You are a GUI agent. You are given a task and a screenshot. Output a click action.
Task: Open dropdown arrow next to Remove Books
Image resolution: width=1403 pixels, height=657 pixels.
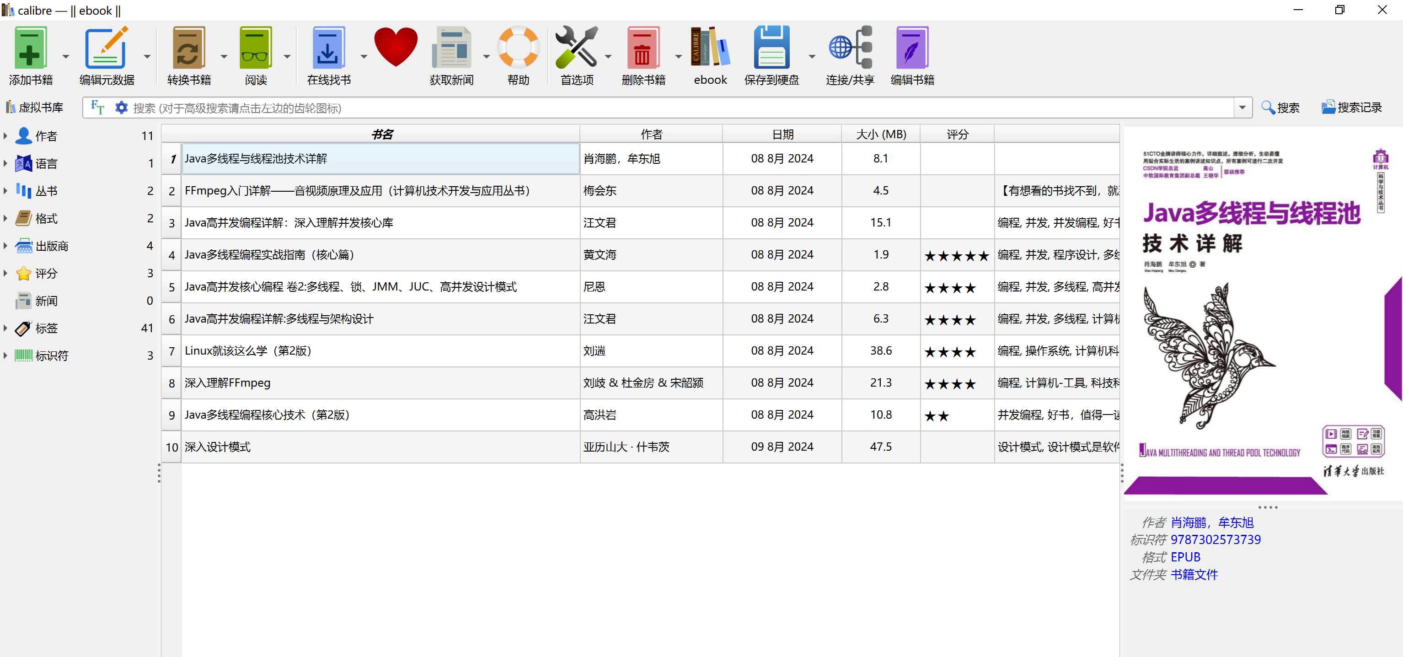pyautogui.click(x=678, y=56)
